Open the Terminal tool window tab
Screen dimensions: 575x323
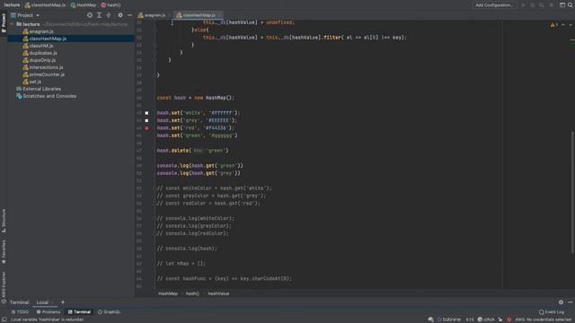point(79,312)
